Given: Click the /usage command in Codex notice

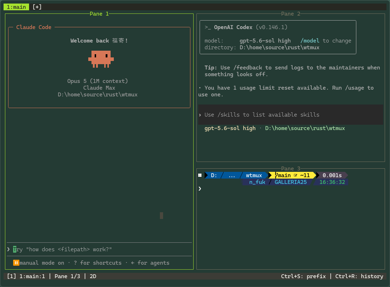Looking at the screenshot, I should [x=355, y=88].
